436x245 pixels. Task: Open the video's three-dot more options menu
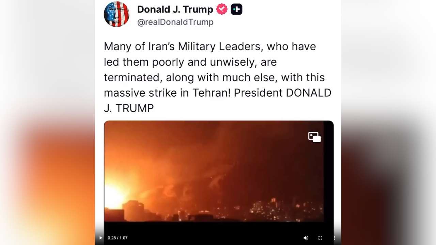(x=334, y=238)
